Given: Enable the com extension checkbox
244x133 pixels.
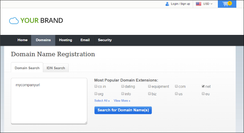Looking at the screenshot, I should [176, 86].
